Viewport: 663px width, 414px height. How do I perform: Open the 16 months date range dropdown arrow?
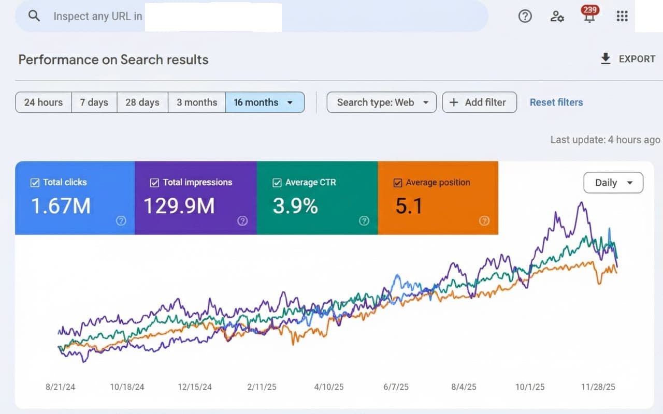point(290,102)
